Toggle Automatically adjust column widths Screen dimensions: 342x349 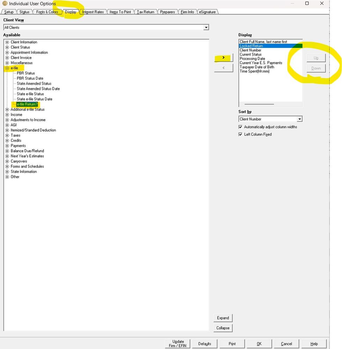(240, 127)
